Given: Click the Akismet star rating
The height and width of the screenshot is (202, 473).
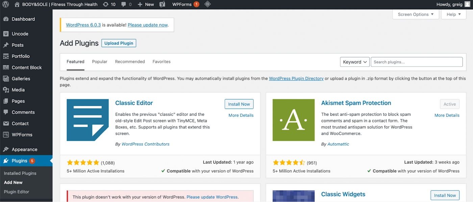Looking at the screenshot, I should (289, 163).
